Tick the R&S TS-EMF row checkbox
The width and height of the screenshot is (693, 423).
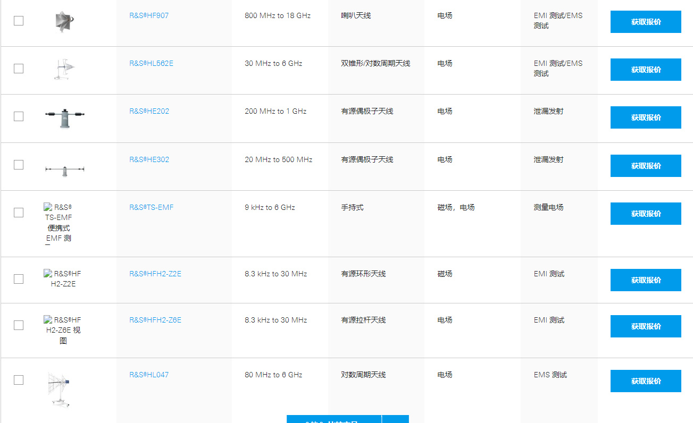[19, 213]
